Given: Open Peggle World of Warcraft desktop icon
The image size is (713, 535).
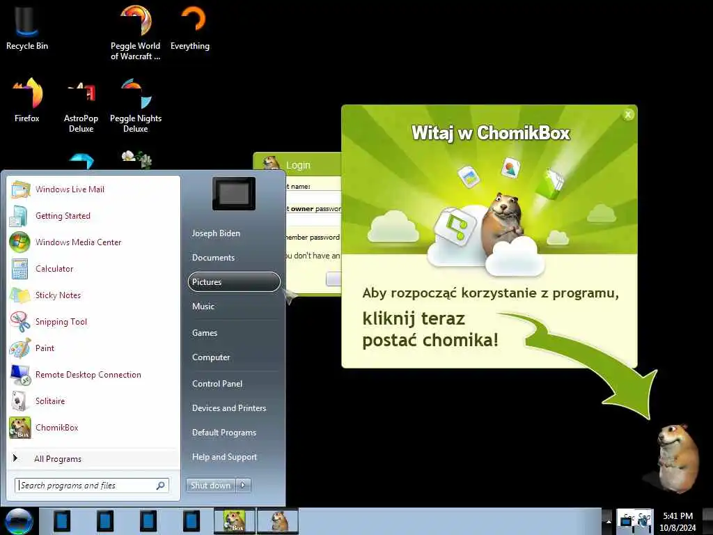Looking at the screenshot, I should [136, 33].
